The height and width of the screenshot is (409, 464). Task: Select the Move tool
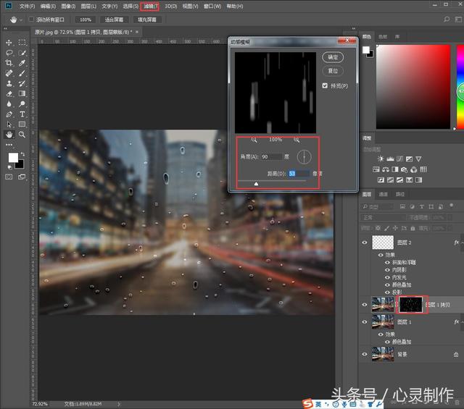(x=9, y=43)
